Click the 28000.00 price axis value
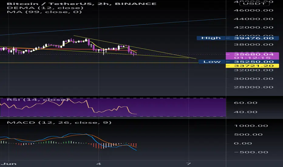The width and height of the screenshot is (283, 167). coord(254,87)
